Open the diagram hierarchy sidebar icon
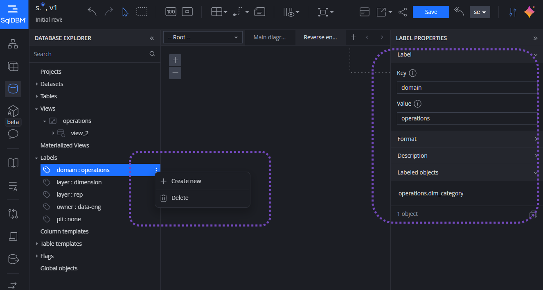Image resolution: width=543 pixels, height=290 pixels. click(x=13, y=43)
